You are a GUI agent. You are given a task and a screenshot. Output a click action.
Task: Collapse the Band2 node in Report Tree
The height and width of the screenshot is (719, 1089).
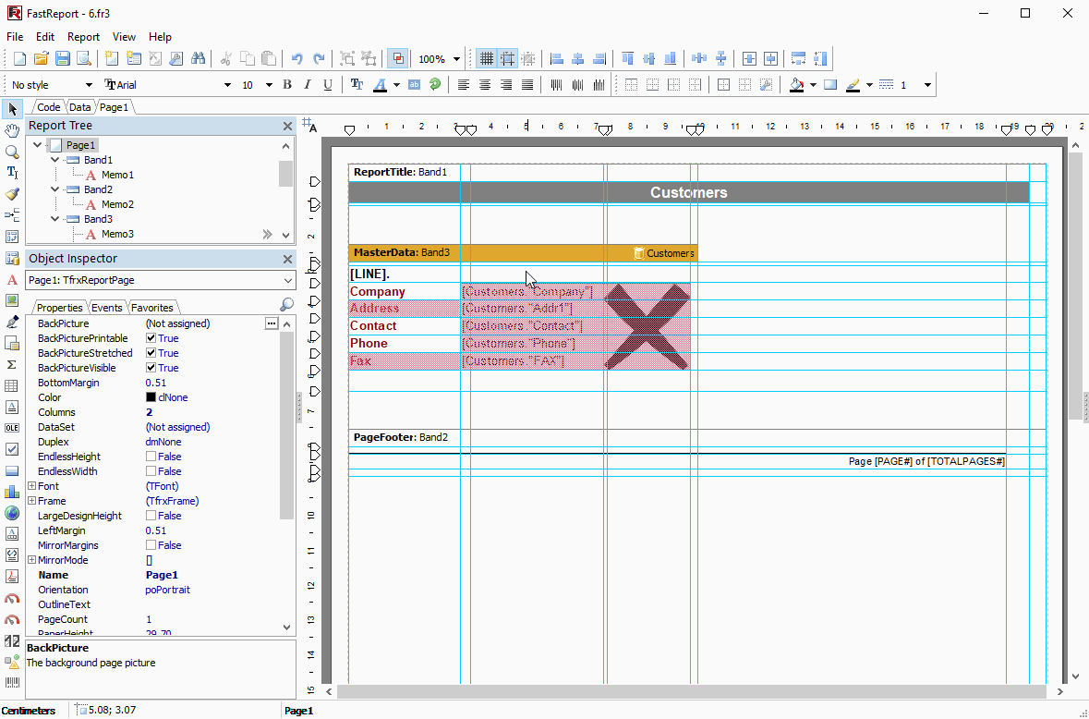[x=54, y=189]
